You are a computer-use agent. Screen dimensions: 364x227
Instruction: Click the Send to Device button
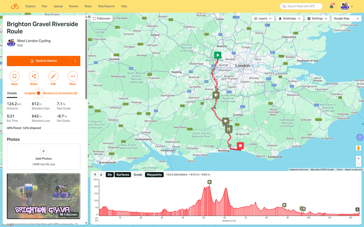pos(38,61)
